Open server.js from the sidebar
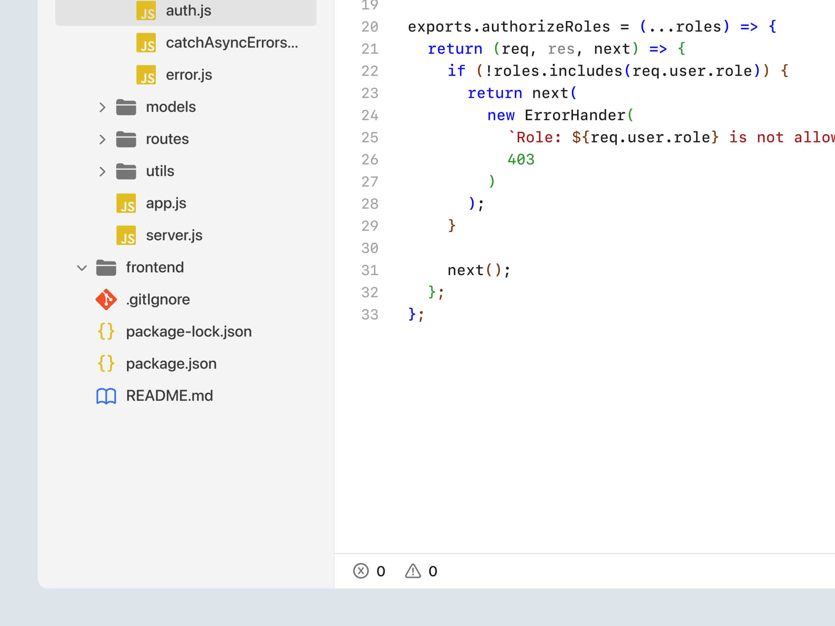 point(174,235)
